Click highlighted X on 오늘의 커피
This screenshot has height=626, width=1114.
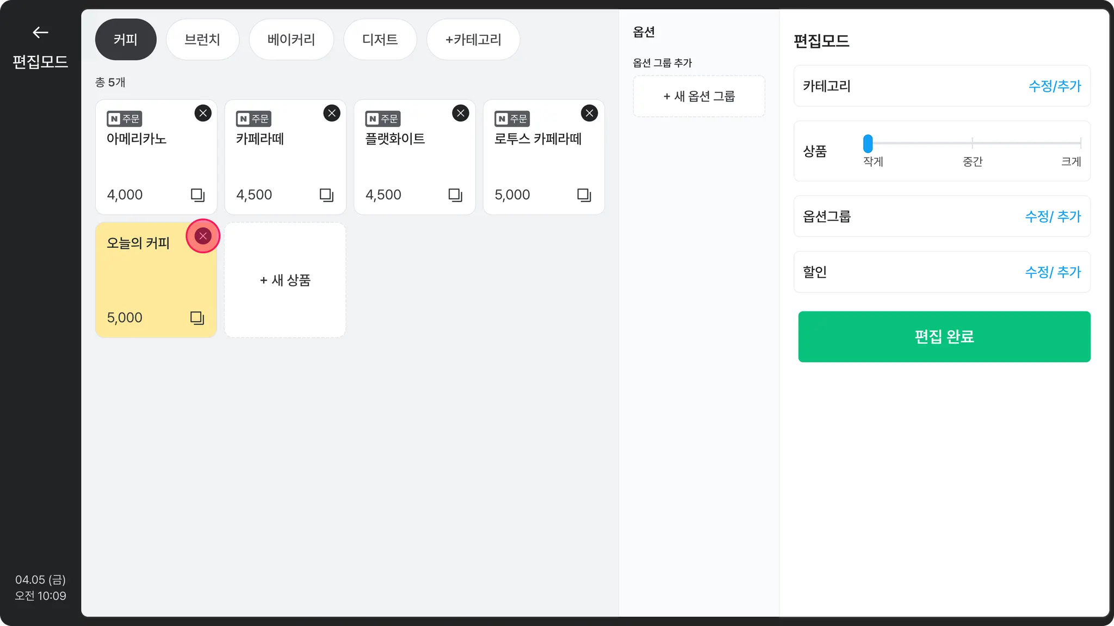[203, 236]
